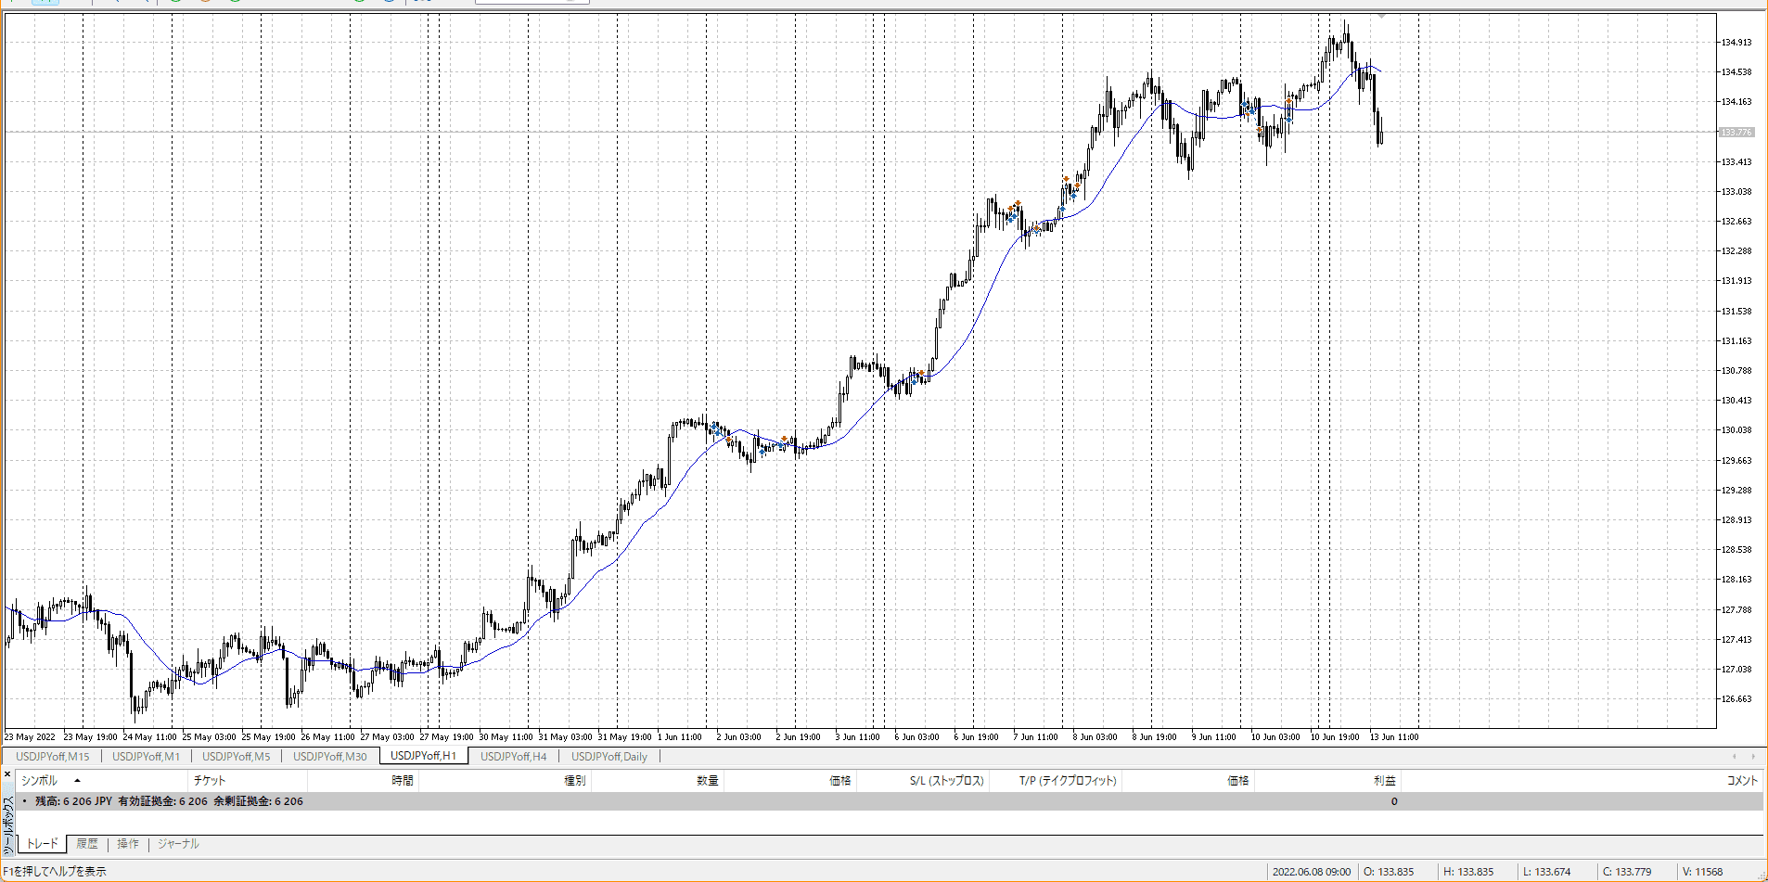
Task: Open the 履歴 (History) tab
Action: (x=87, y=844)
